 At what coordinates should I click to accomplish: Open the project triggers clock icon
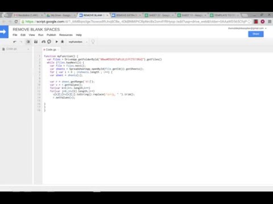(x=49, y=41)
